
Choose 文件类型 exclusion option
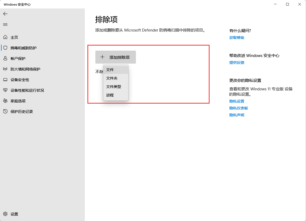[x=113, y=87]
